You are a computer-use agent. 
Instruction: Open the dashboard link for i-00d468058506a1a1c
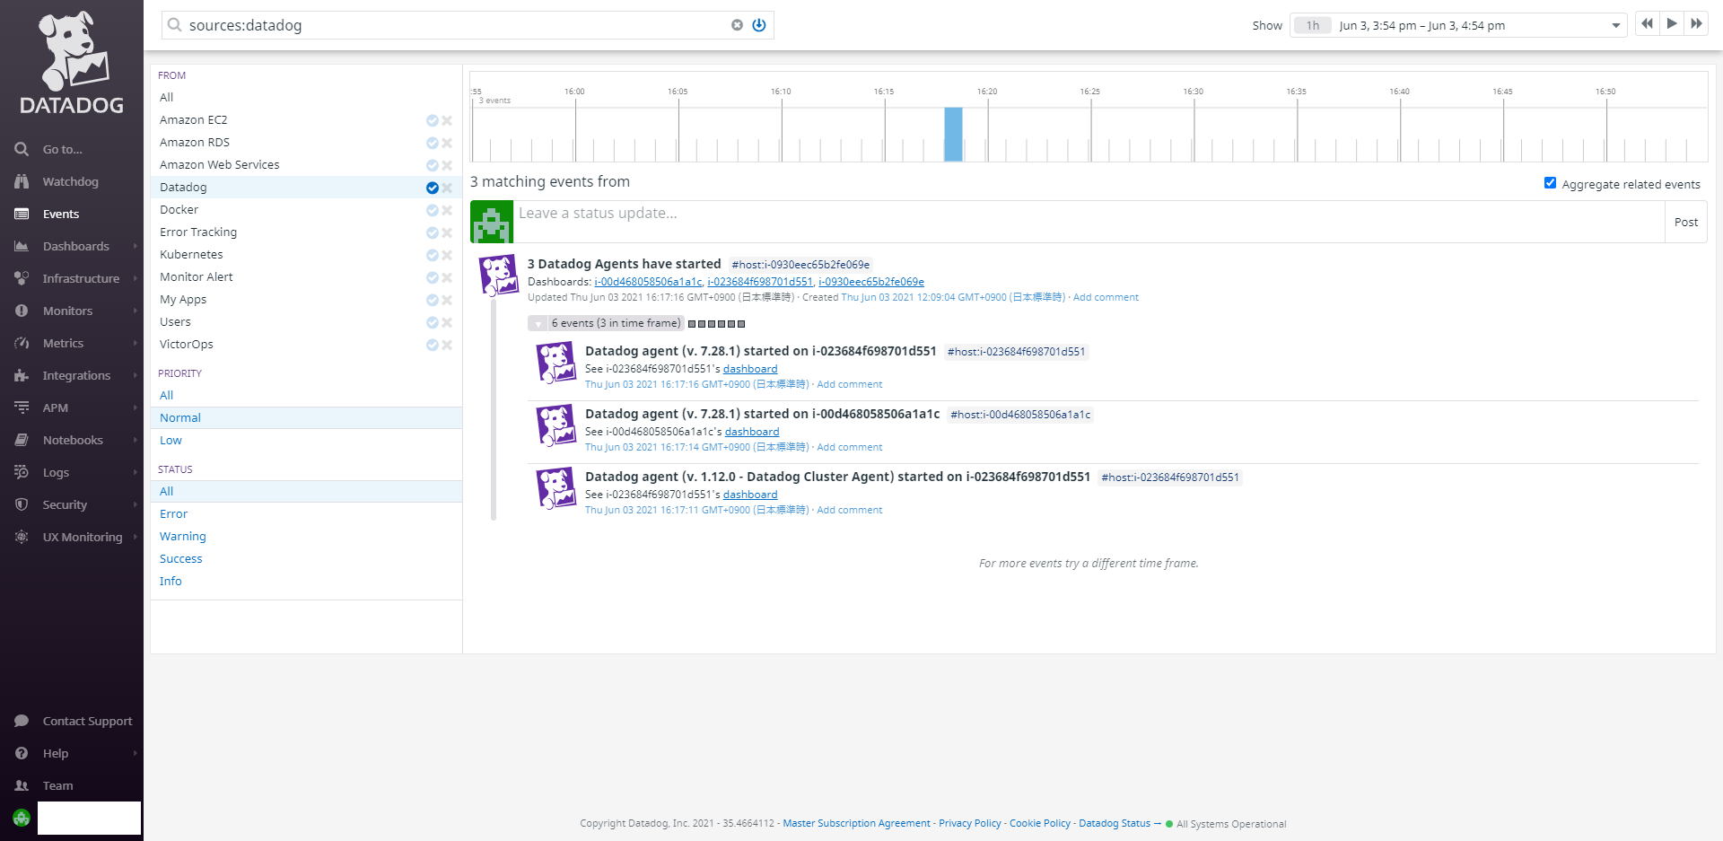pyautogui.click(x=751, y=432)
